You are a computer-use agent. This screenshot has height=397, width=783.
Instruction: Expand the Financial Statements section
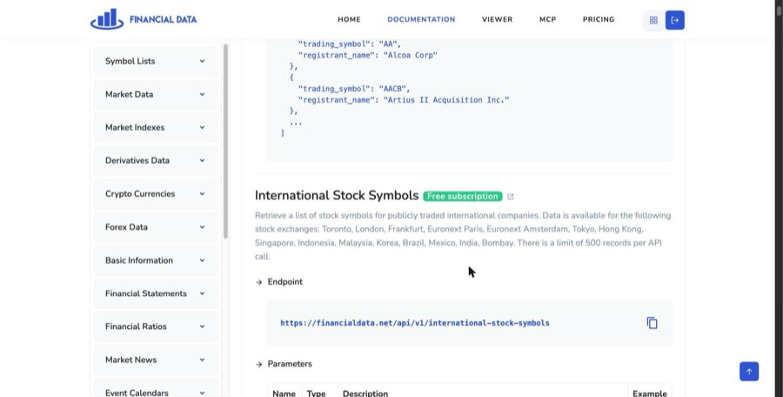pos(156,293)
